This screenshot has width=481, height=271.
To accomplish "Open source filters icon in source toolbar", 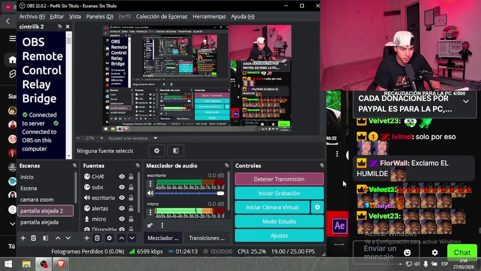I will point(175,151).
